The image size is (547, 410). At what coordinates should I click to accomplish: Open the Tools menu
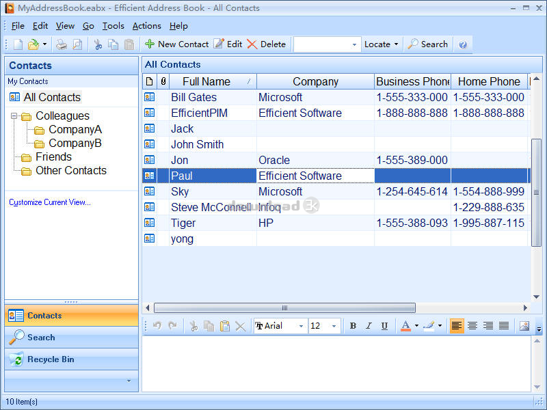pyautogui.click(x=114, y=26)
